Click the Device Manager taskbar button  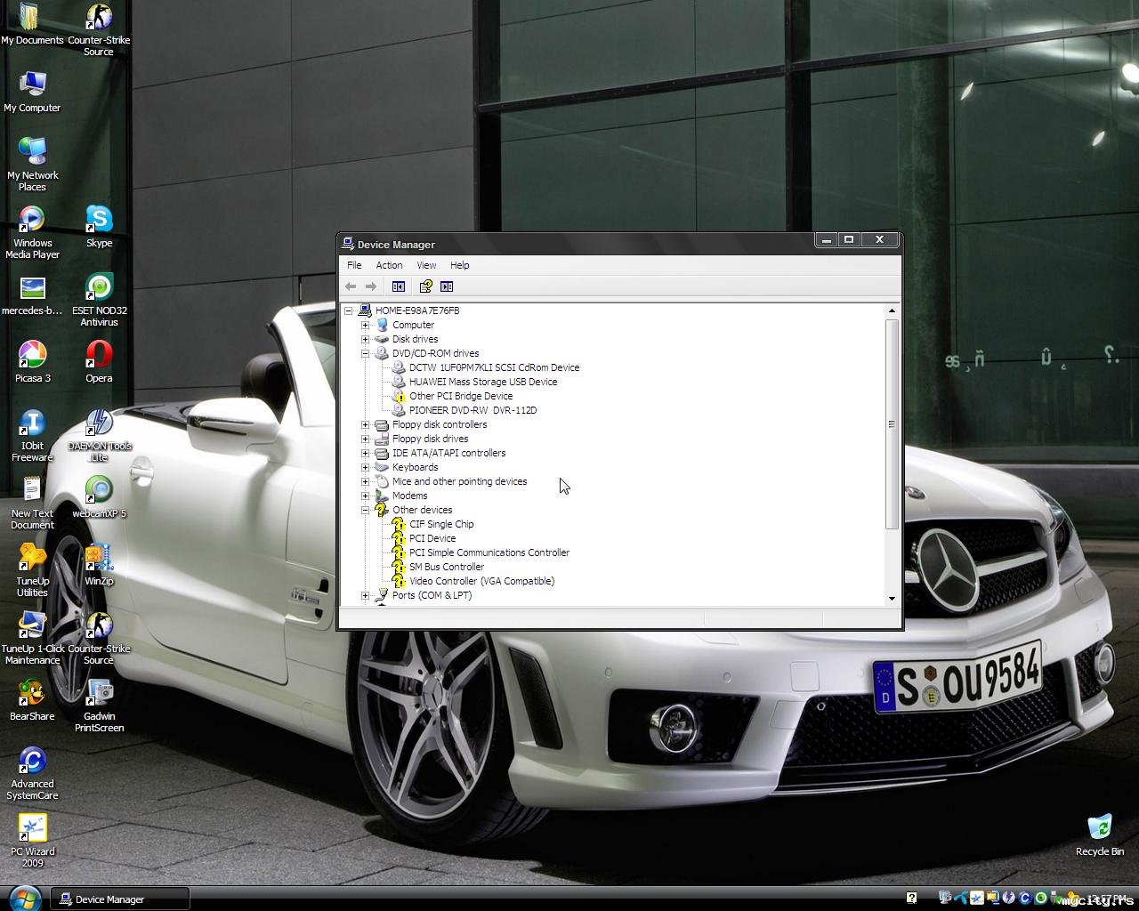[120, 899]
